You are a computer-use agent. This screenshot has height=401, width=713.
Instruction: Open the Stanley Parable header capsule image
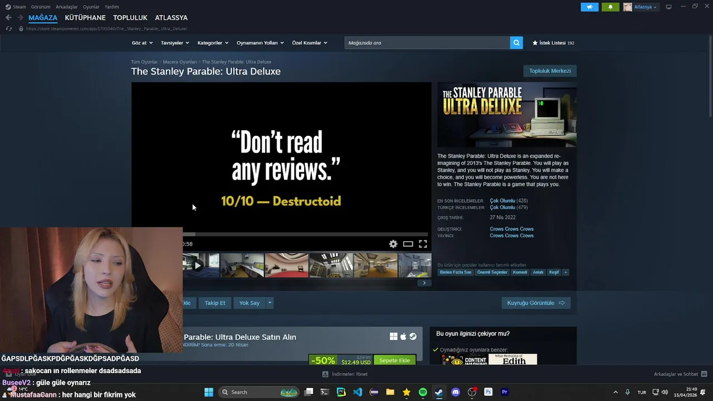point(507,115)
